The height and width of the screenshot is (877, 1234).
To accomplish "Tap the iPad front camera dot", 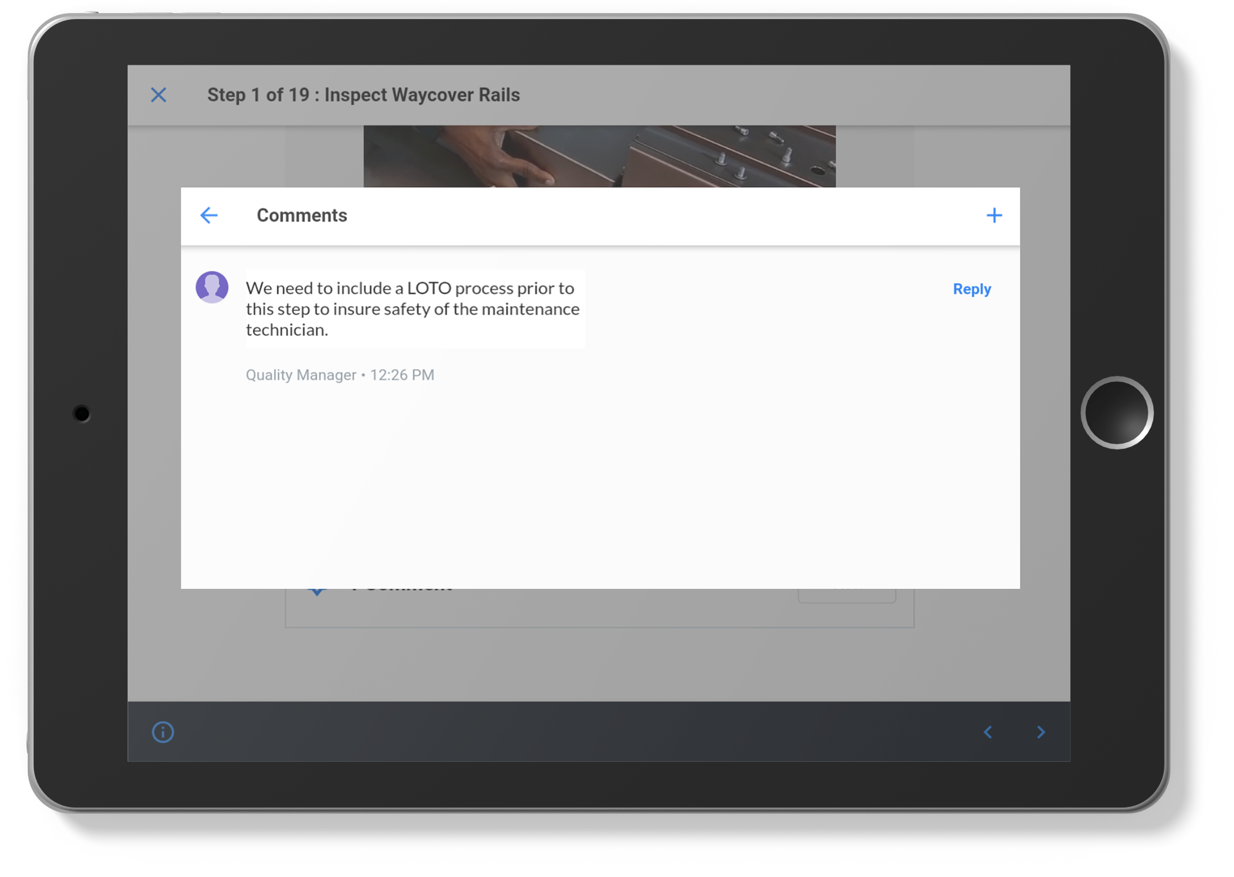I will tap(82, 414).
